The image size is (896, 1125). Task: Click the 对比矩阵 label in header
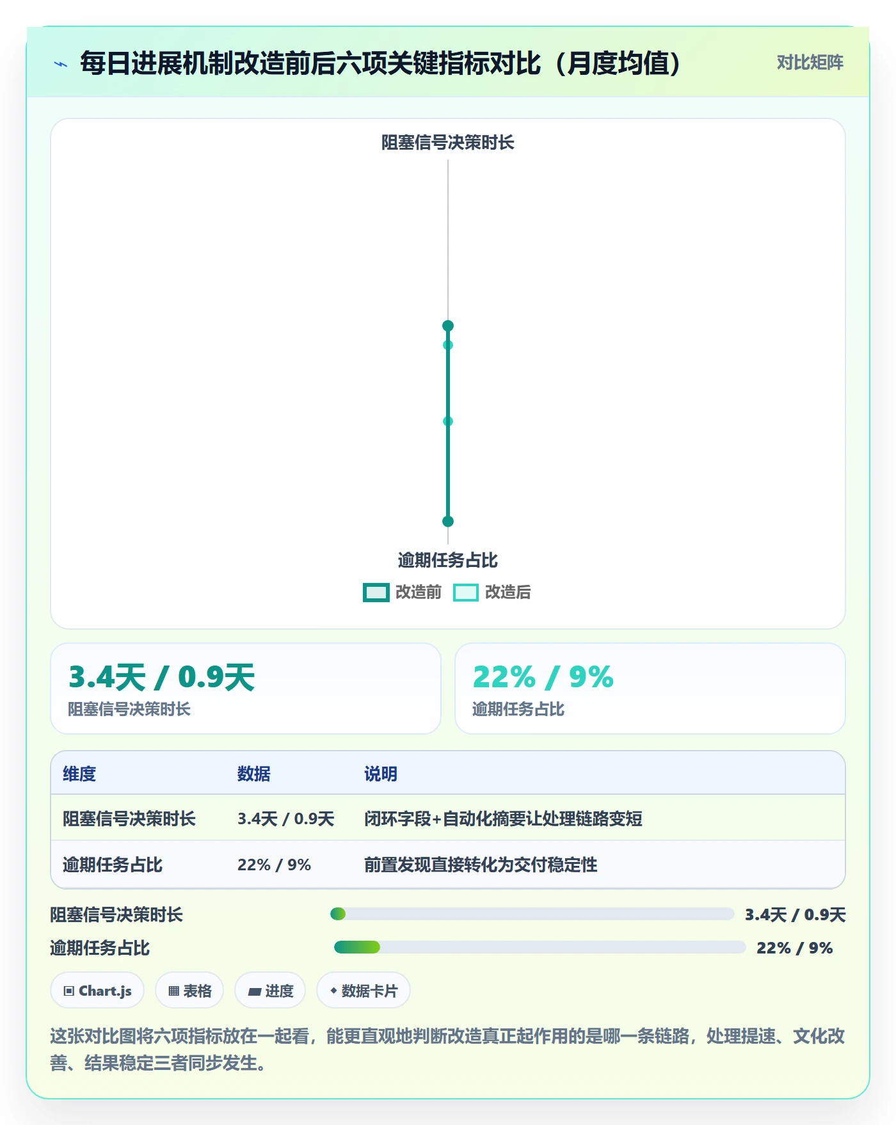point(810,63)
